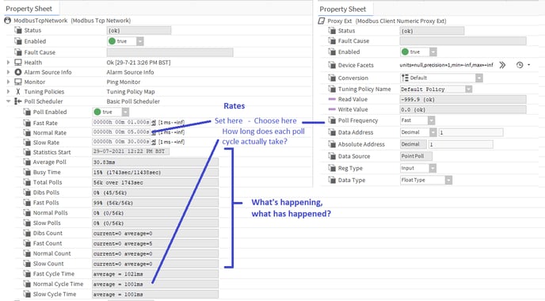Open Tuning Policy Name Default Policy dropdown
Screen dimensions: 545x301
468,89
